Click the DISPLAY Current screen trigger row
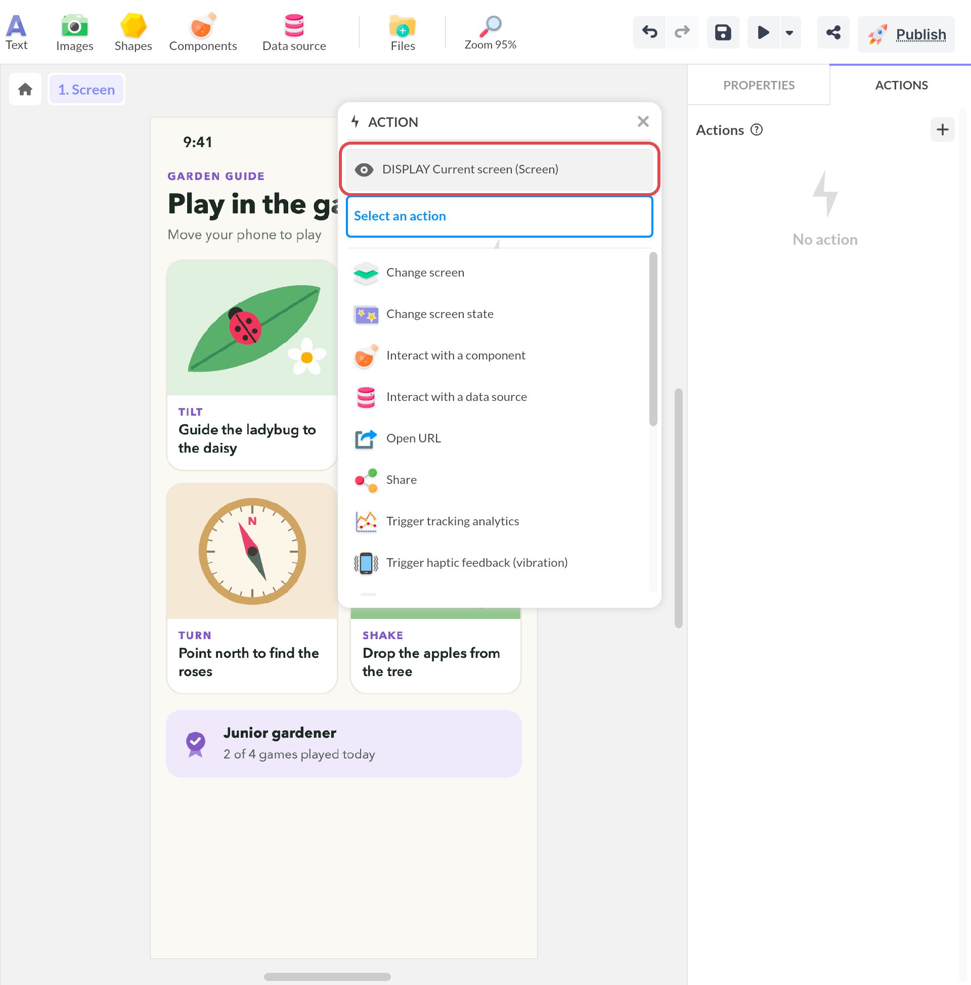The image size is (971, 985). (499, 169)
